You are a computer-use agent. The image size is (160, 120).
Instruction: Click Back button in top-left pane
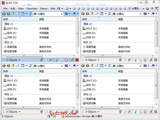point(4,14)
